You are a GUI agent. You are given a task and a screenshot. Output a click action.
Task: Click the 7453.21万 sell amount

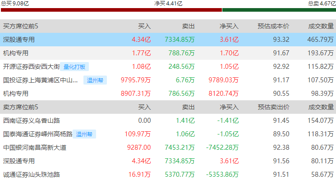[x=180, y=148]
